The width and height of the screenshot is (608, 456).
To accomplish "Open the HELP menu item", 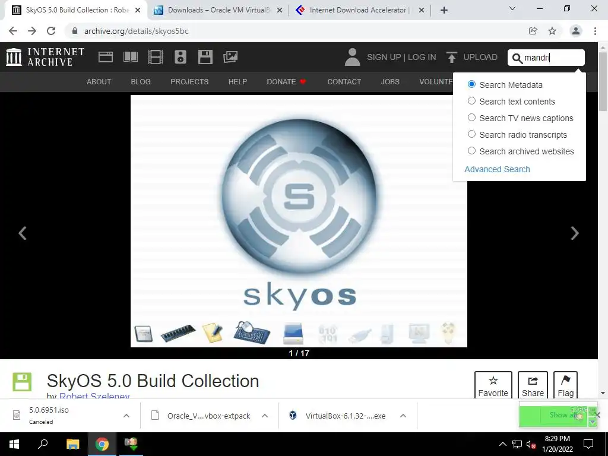I will [237, 82].
